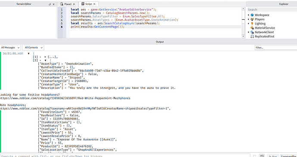Click the Terrain Editor title
Image resolution: width=297 pixels, height=157 pixels.
click(x=24, y=4)
